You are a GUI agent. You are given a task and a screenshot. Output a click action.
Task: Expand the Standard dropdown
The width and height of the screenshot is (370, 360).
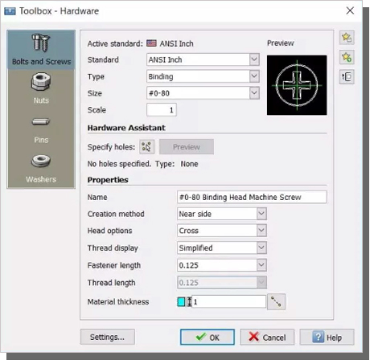(254, 59)
